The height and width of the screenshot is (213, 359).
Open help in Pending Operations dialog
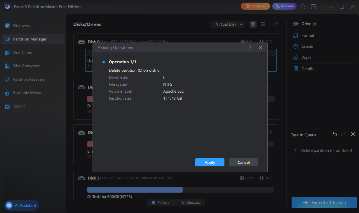[x=250, y=47]
